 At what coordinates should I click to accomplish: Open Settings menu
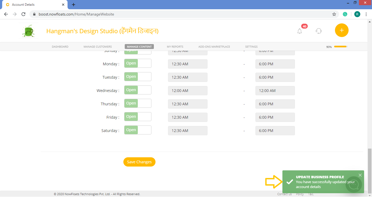pyautogui.click(x=251, y=47)
